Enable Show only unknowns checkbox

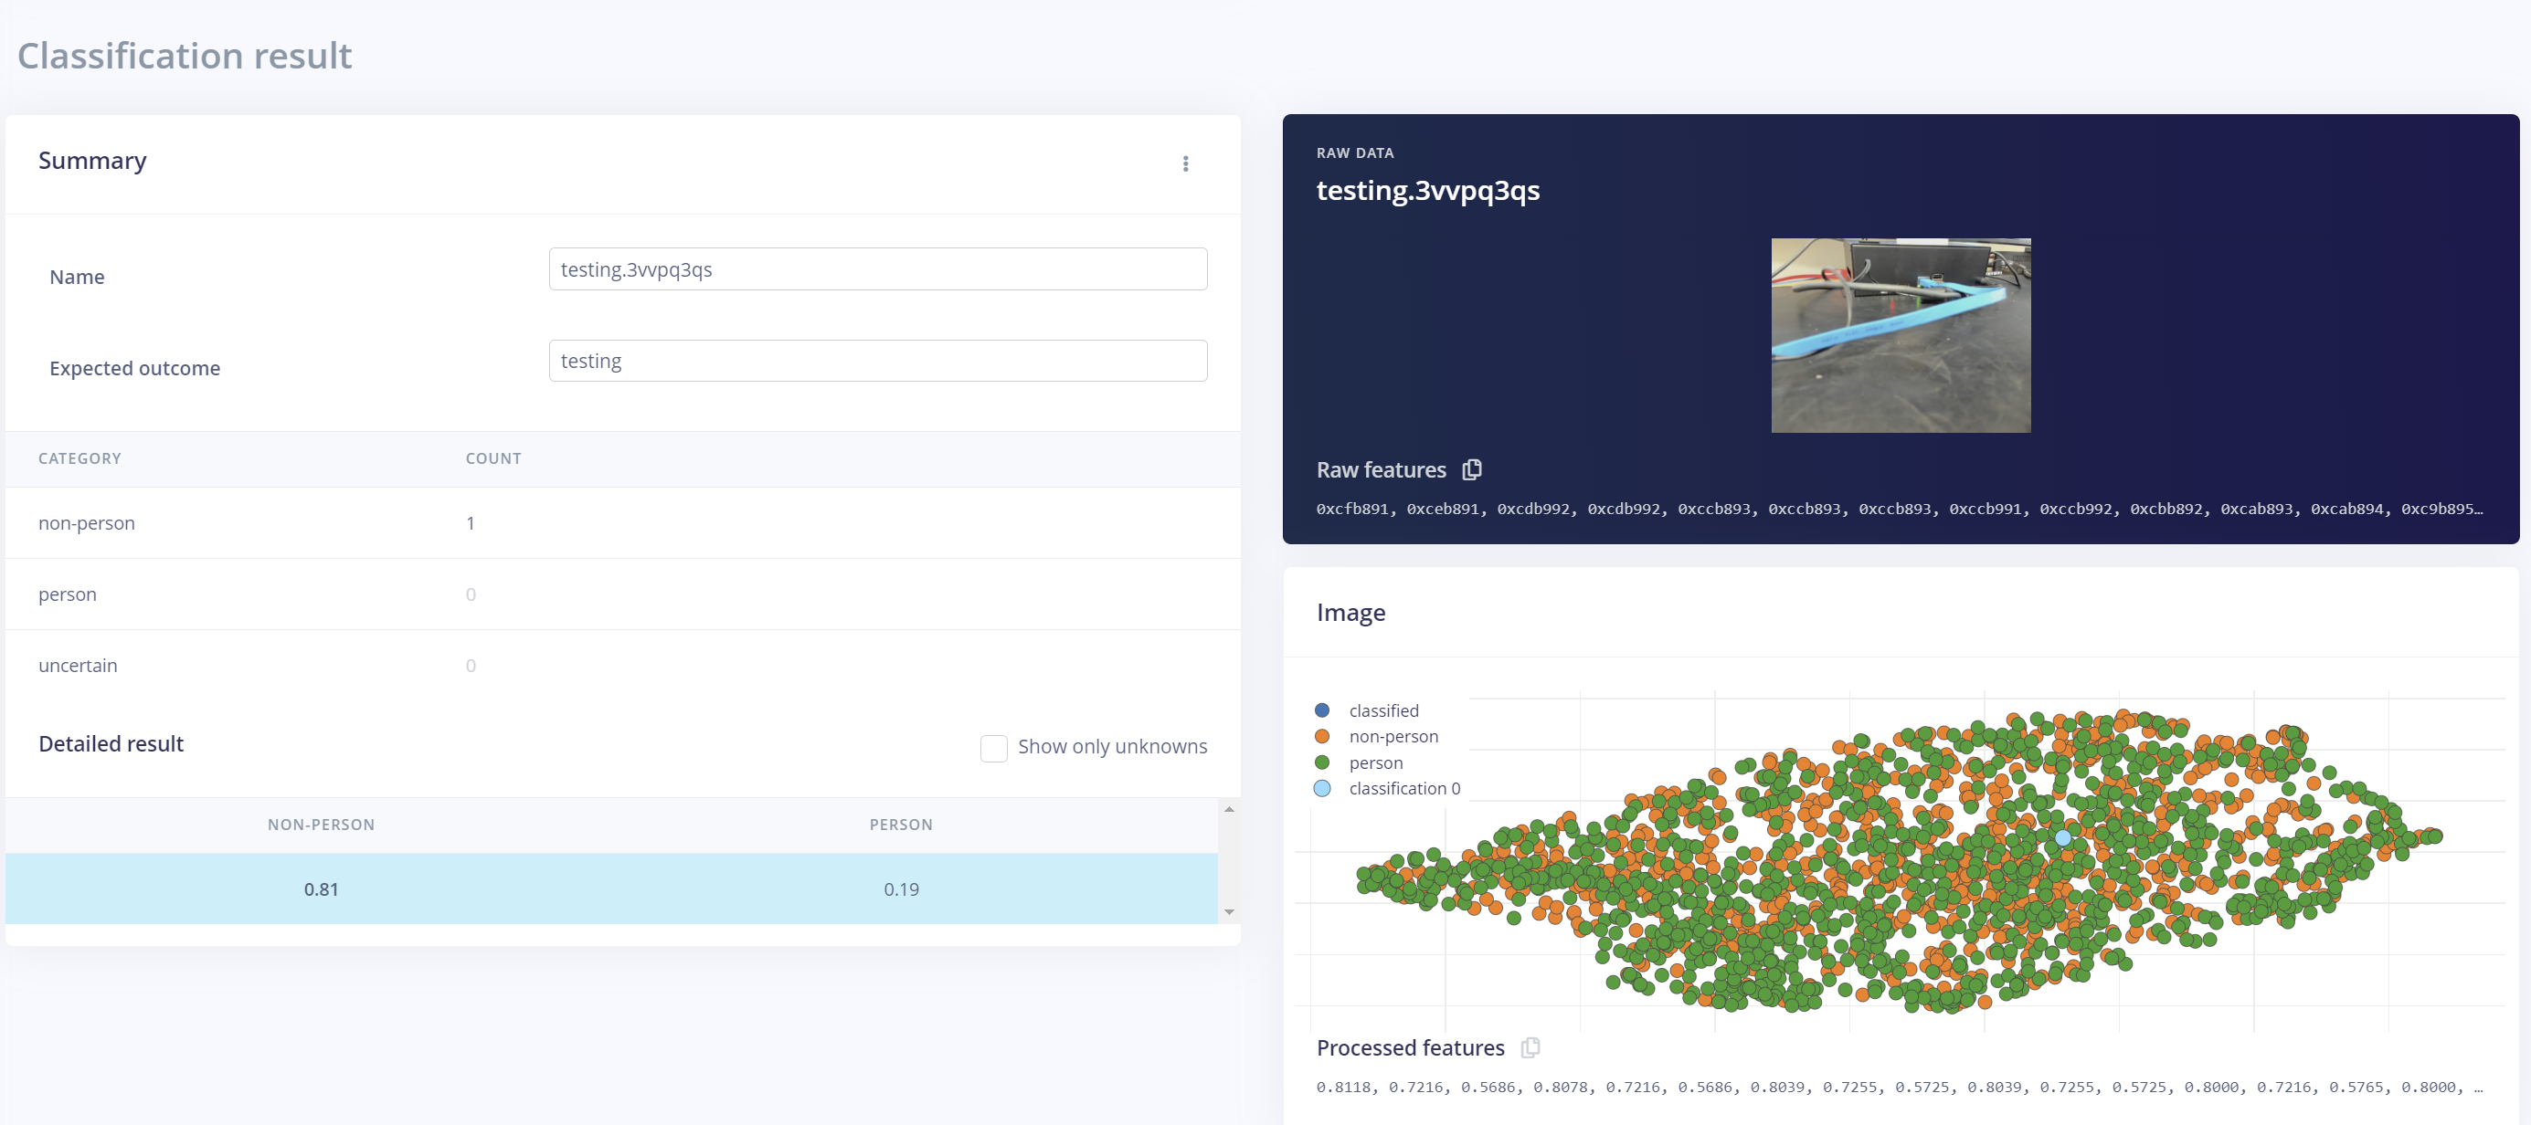click(993, 747)
